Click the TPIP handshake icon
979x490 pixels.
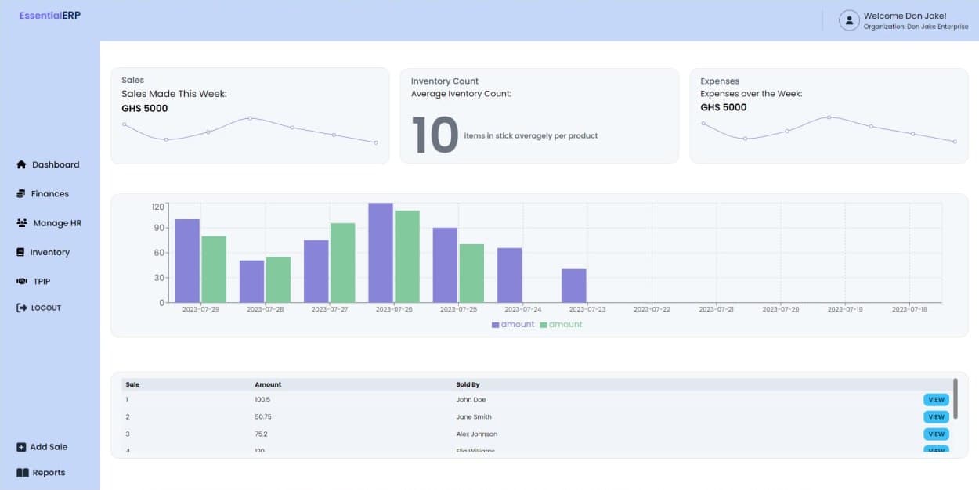click(22, 281)
